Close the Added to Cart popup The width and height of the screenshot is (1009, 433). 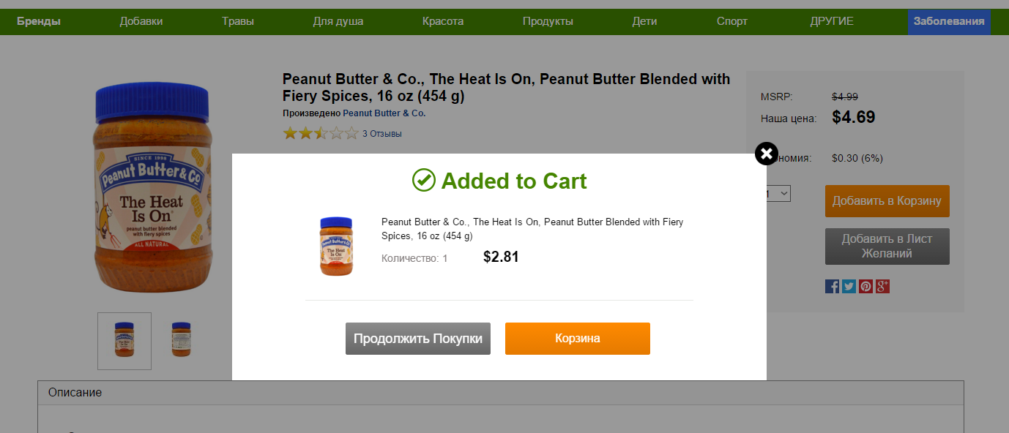(x=765, y=154)
